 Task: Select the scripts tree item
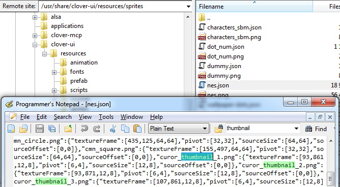click(x=79, y=90)
